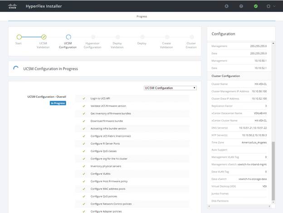Open the download icon in top bar
283x213 pixels.
tap(226, 6)
